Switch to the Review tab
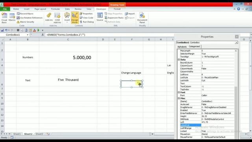 [78, 9]
